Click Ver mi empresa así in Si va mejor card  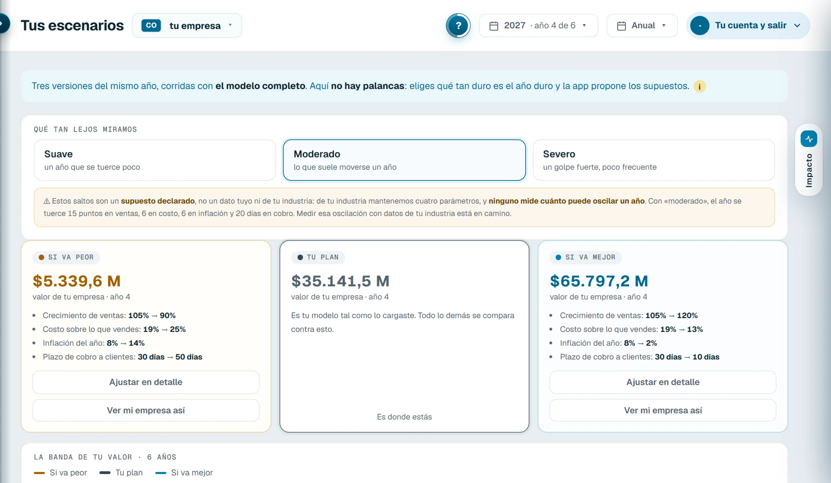point(663,410)
